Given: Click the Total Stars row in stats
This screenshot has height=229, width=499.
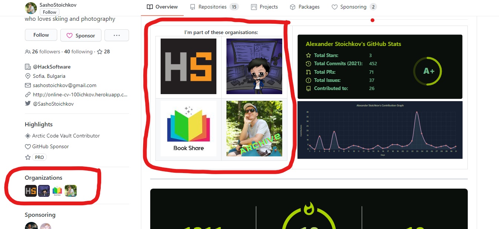Looking at the screenshot, I should coord(339,56).
